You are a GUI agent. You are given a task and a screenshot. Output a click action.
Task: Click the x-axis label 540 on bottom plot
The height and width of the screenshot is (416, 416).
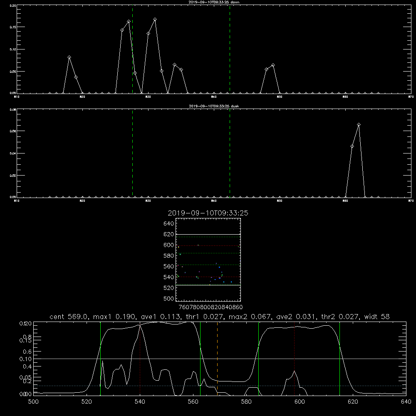[x=140, y=402]
